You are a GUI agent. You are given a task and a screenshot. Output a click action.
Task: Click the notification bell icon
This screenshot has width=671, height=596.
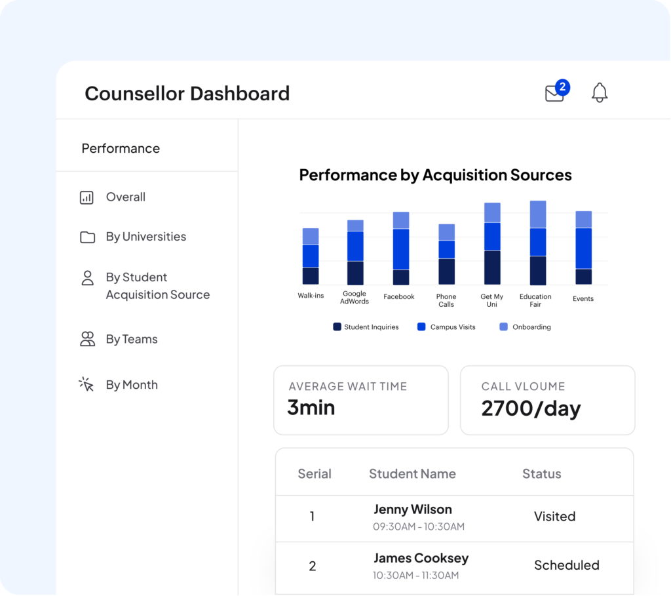[600, 93]
